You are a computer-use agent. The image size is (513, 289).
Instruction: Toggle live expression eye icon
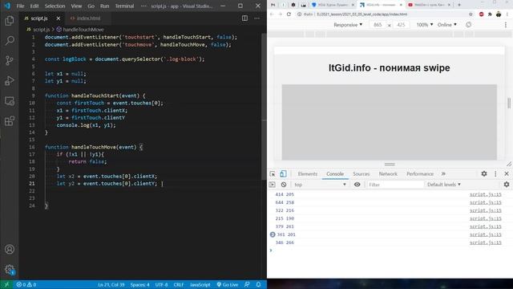coord(357,185)
